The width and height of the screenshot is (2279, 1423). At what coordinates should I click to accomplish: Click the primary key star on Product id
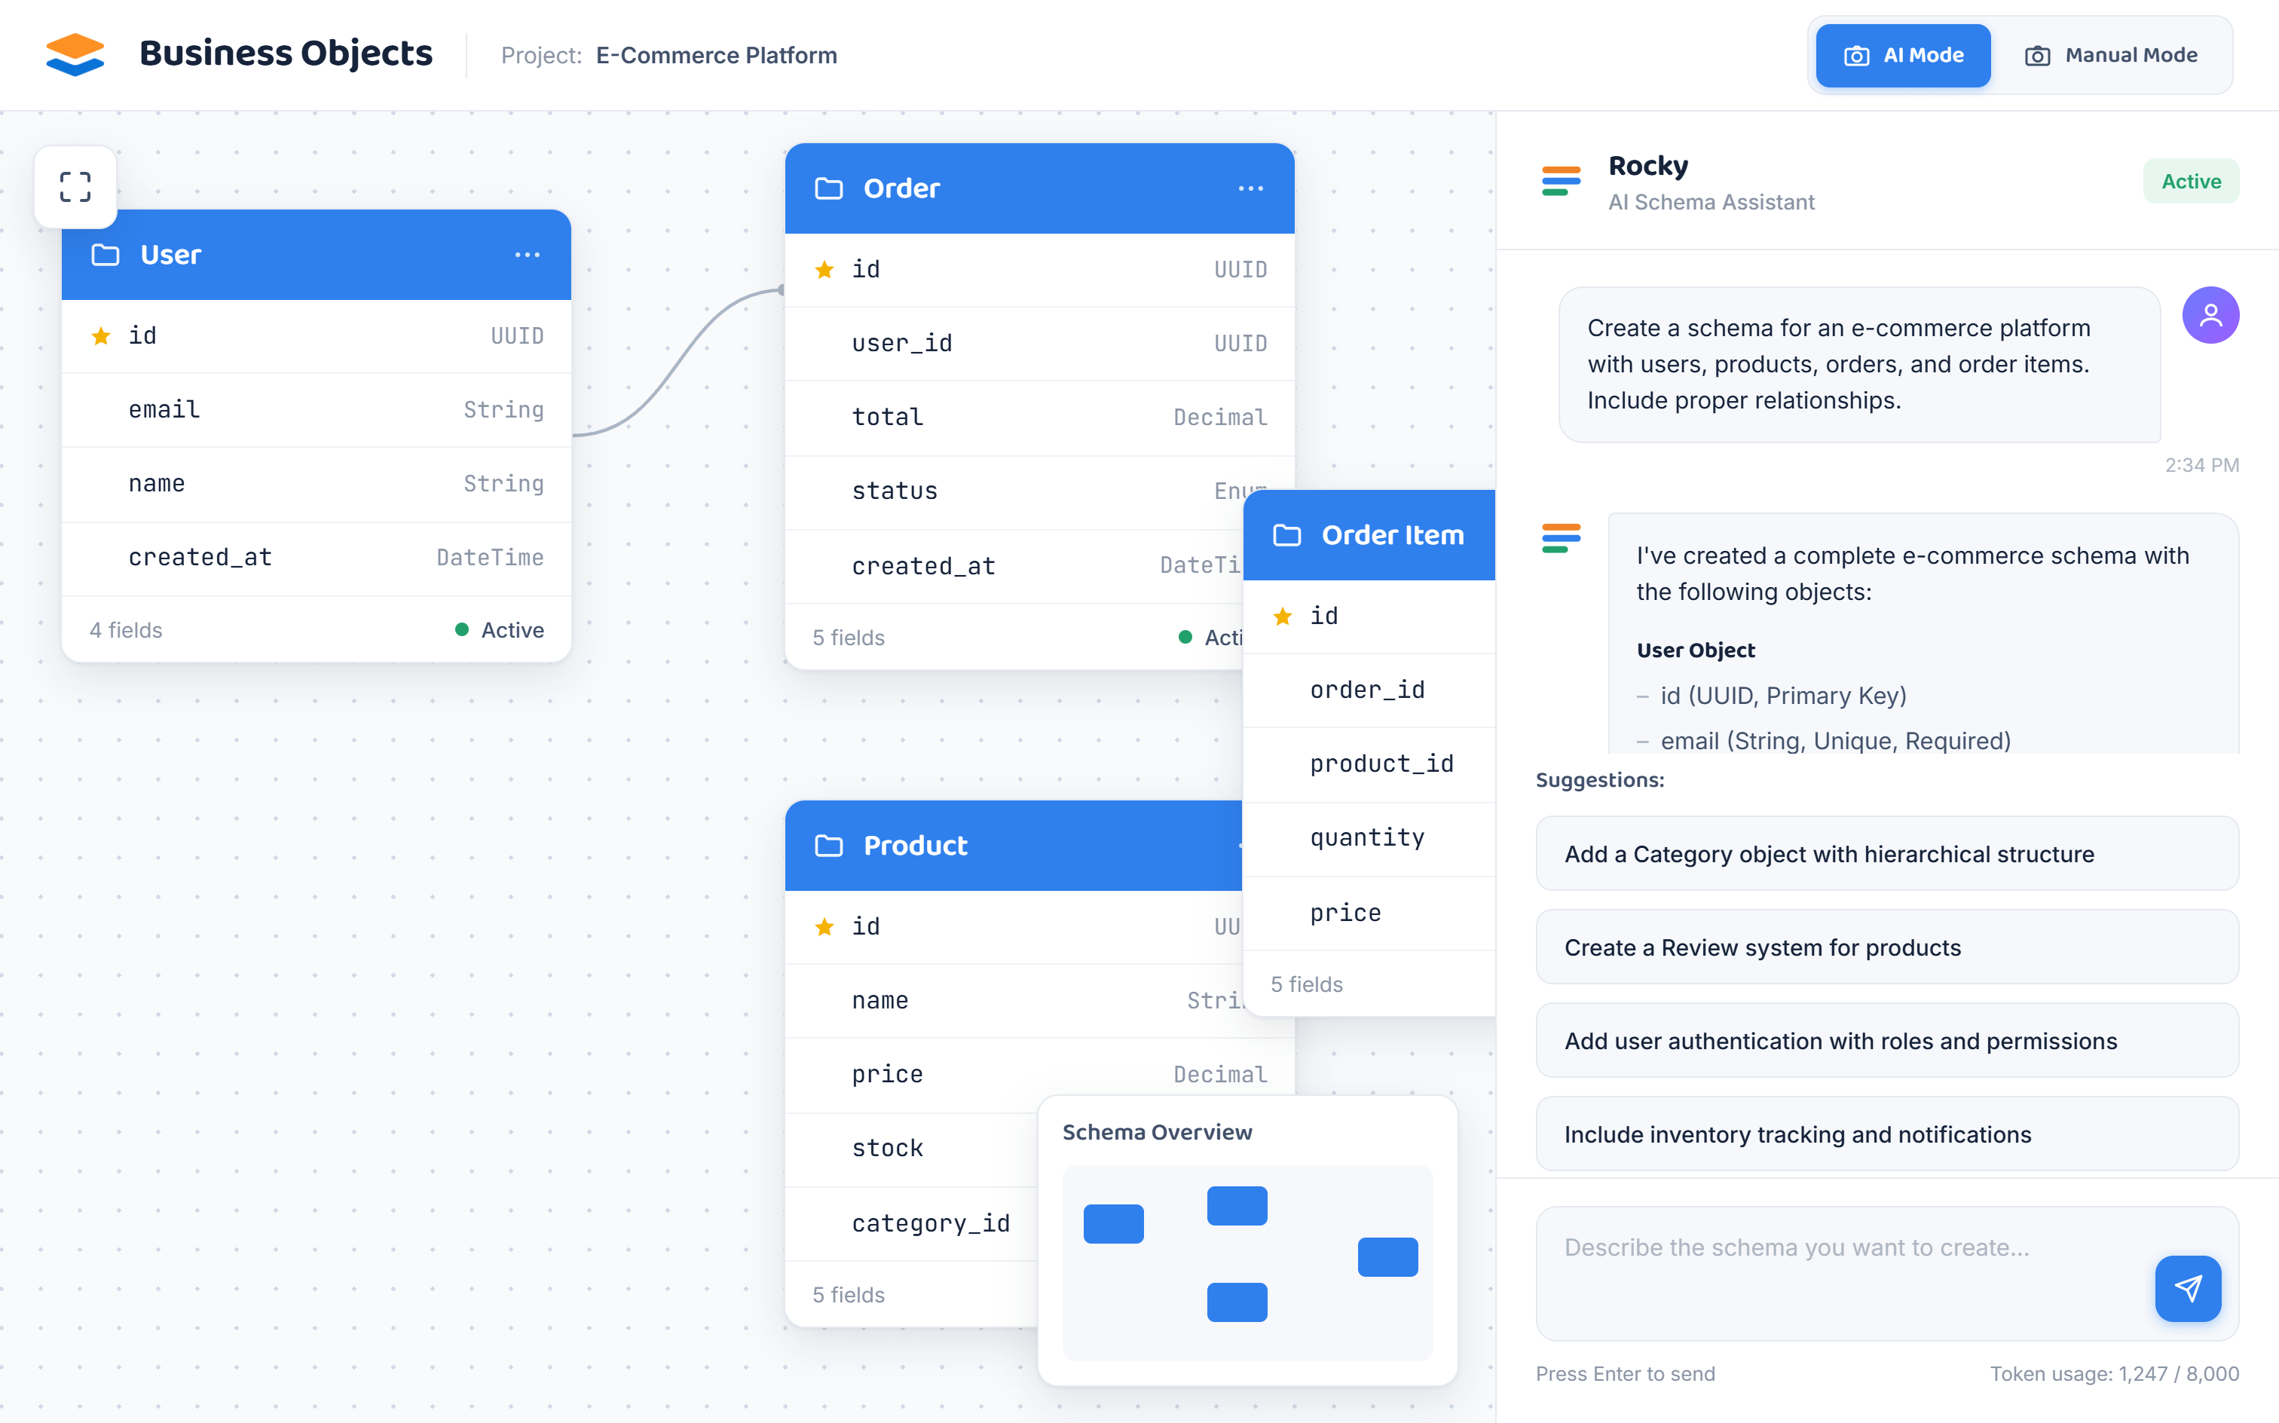[x=824, y=926]
